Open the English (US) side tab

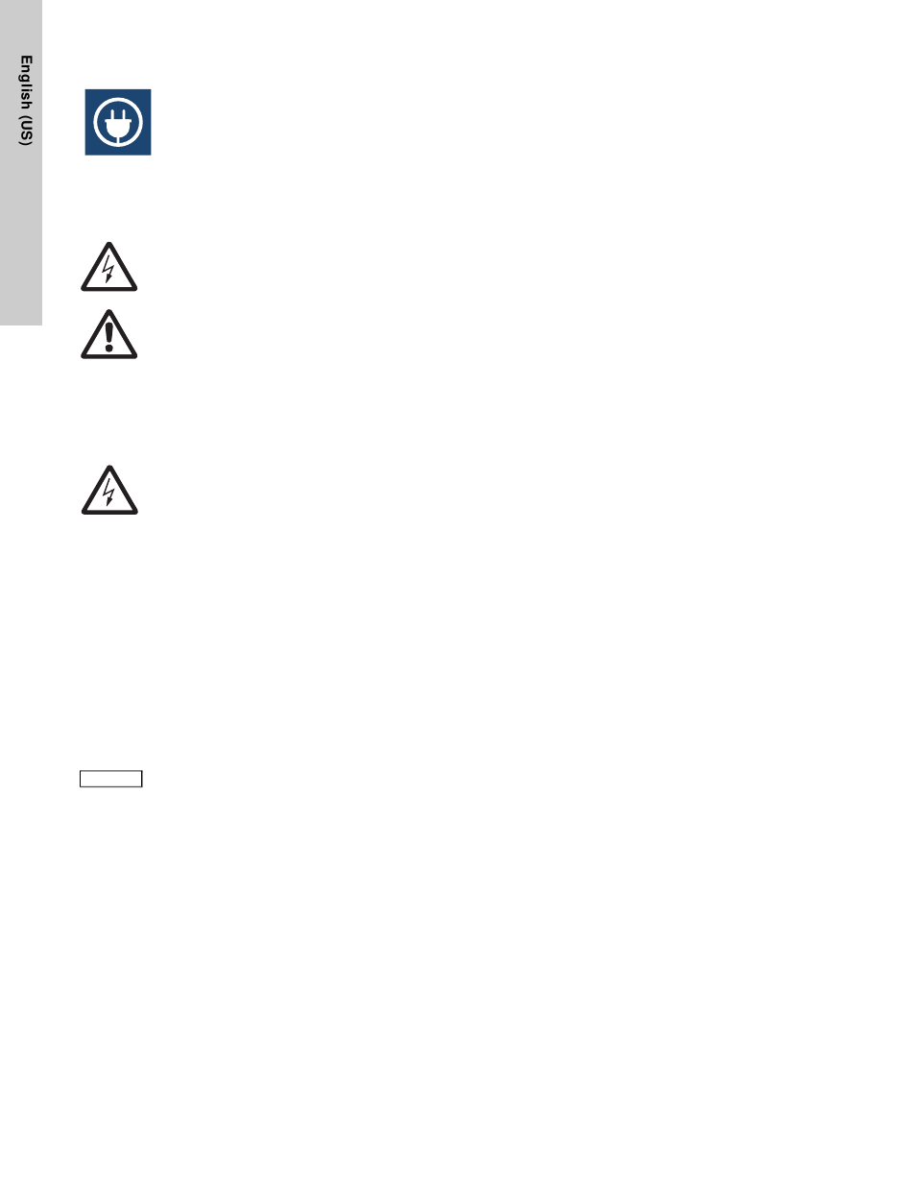tap(21, 162)
